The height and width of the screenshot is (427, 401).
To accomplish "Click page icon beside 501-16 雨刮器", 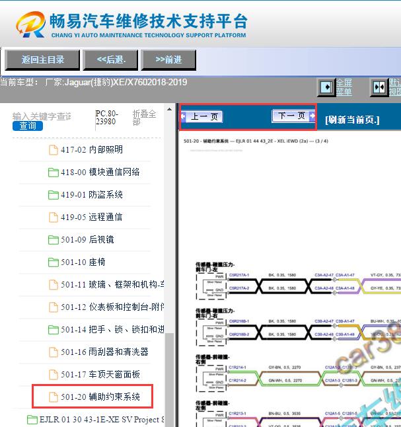I will tap(54, 352).
